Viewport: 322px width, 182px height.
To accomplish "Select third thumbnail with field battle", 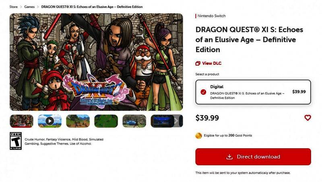I will (x=78, y=121).
